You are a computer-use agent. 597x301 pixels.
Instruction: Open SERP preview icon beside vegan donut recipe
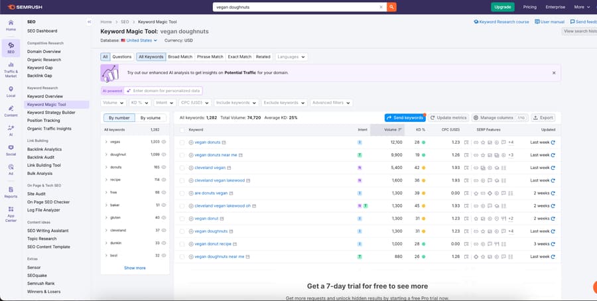[x=235, y=244]
